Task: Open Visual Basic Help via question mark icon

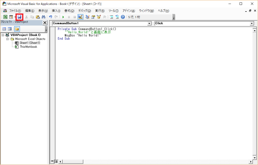Action: 123,17
